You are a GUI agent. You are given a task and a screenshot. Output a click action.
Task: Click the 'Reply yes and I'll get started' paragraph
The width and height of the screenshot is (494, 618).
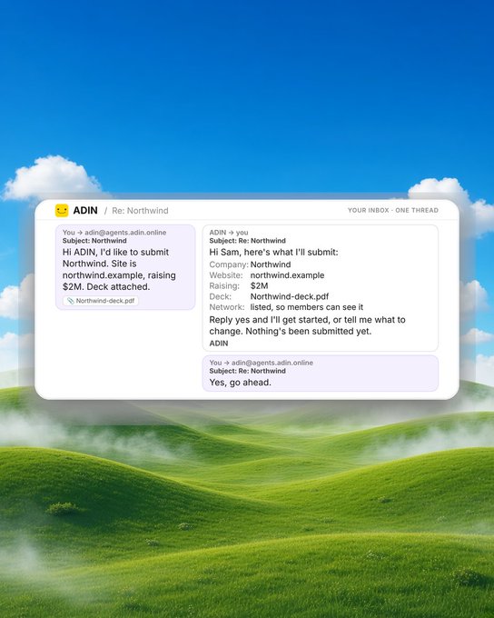307,325
